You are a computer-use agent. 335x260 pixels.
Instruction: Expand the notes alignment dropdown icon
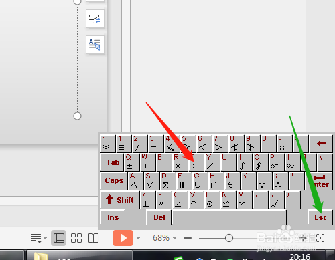click(38, 238)
